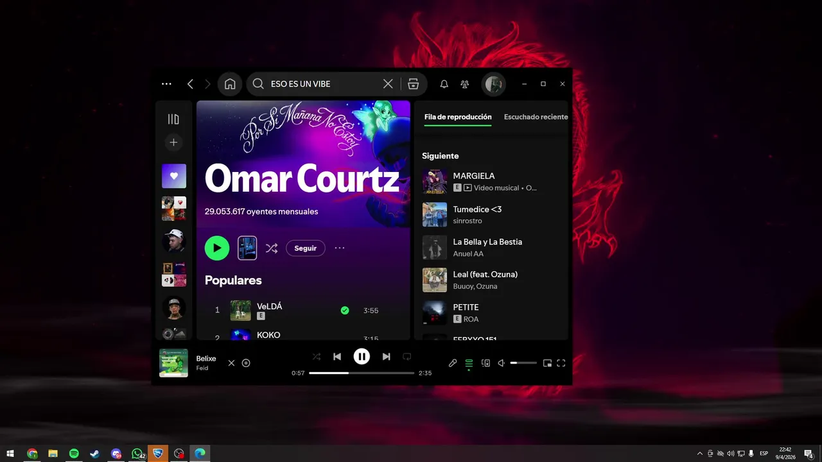Viewport: 822px width, 462px height.
Task: Open Chrome from the taskbar
Action: 32,454
